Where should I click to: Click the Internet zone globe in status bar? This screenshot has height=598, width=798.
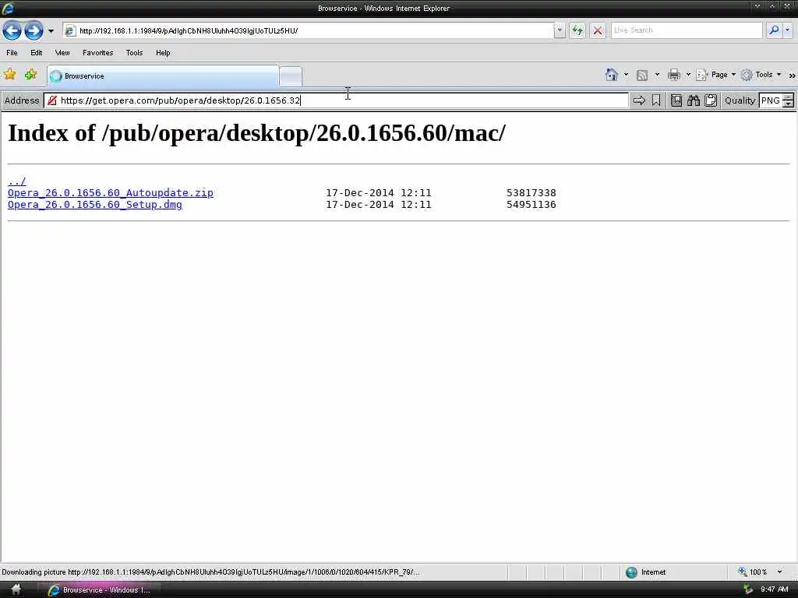631,572
